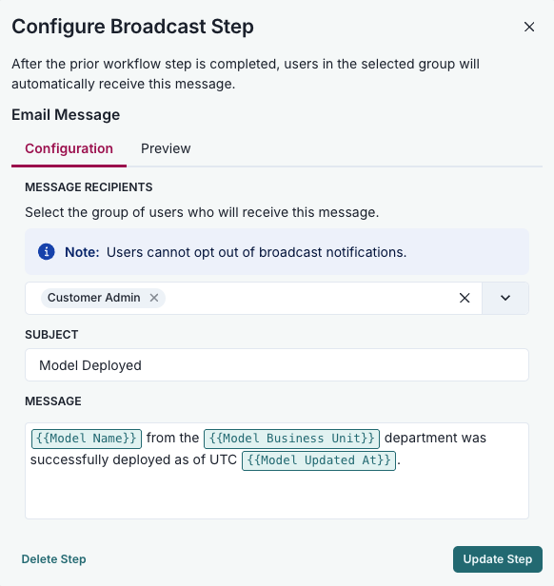
Task: Click the Update Step button
Action: 498,559
